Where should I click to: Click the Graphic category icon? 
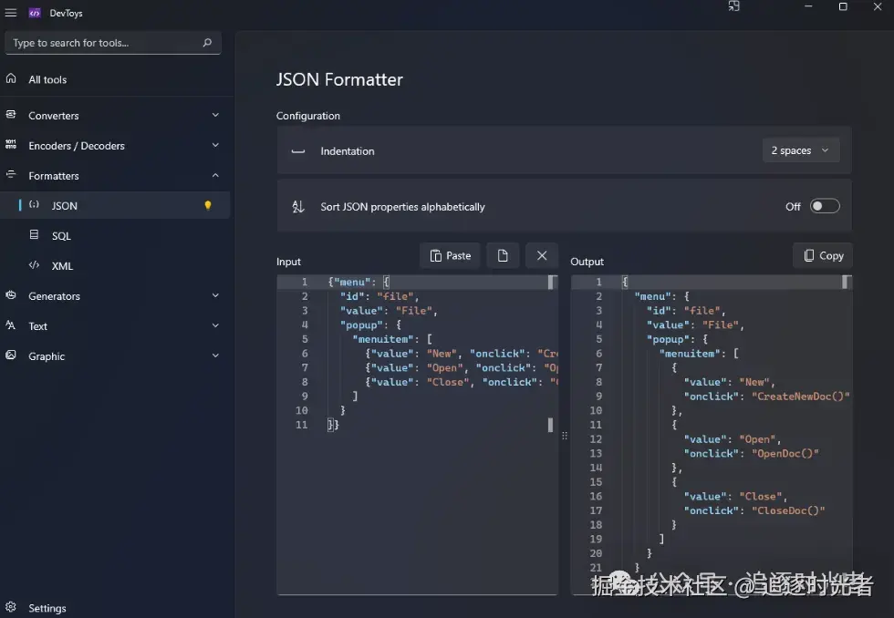click(x=11, y=355)
